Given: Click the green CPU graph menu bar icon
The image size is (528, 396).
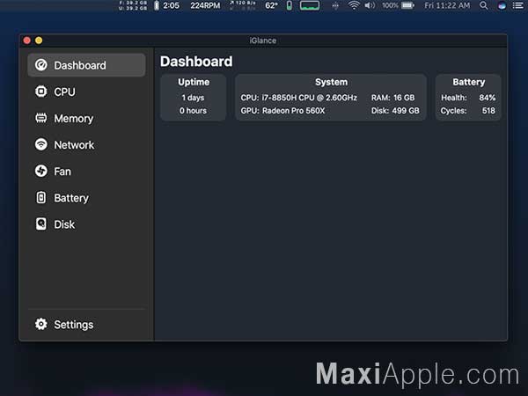Looking at the screenshot, I should coord(310,5).
